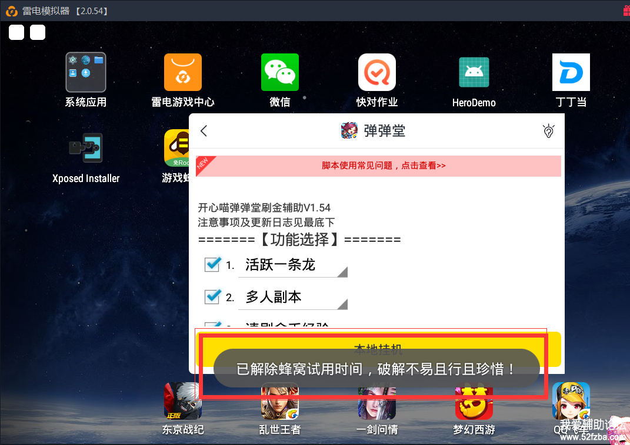Open the yellow 游戏蜂窝 bee icon
The height and width of the screenshot is (445, 630).
tap(176, 148)
